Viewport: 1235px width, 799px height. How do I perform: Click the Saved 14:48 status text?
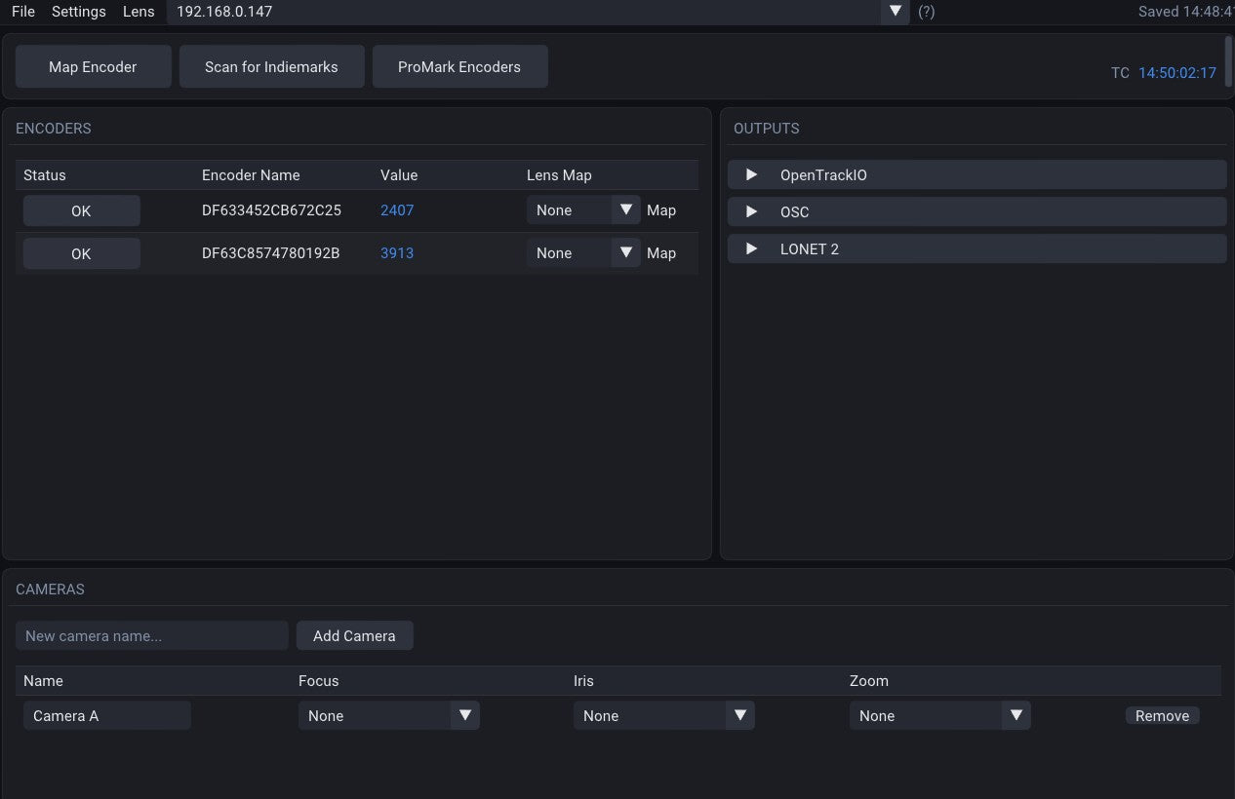[x=1186, y=12]
